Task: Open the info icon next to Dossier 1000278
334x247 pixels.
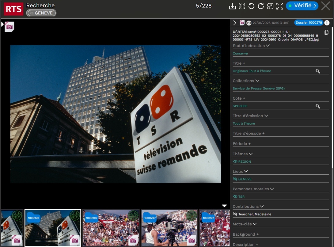Action: click(x=327, y=23)
